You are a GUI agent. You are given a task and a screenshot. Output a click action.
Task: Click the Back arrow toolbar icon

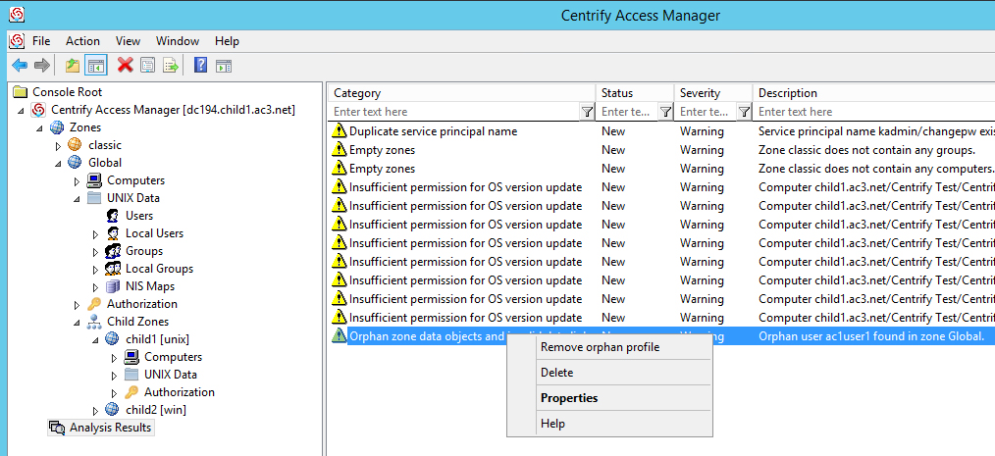point(19,66)
